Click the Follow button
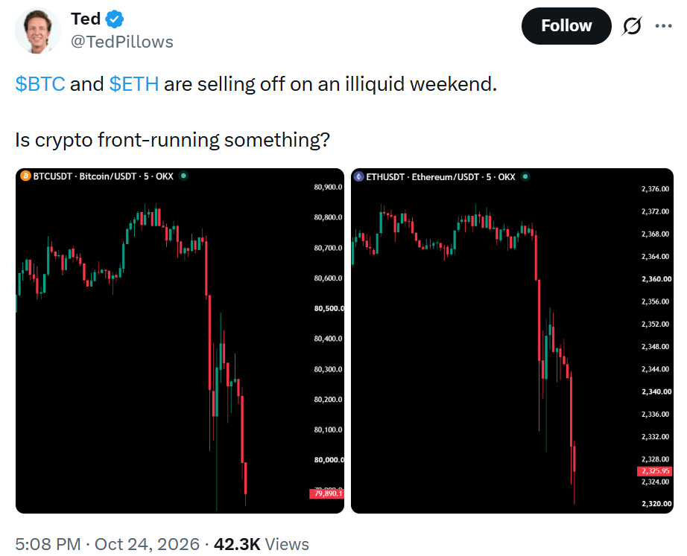 [566, 26]
